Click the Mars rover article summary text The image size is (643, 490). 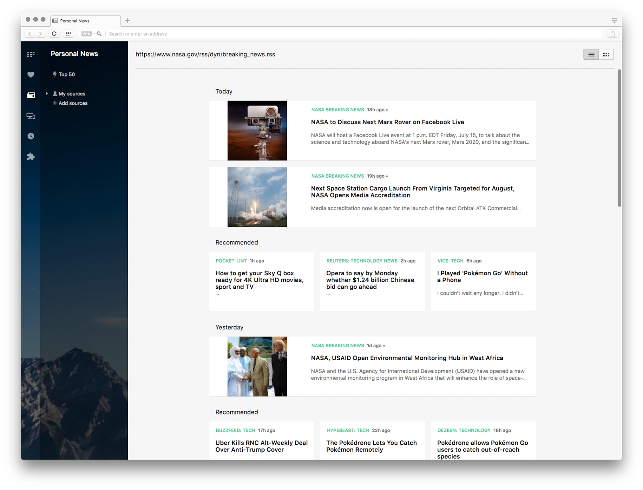point(420,139)
